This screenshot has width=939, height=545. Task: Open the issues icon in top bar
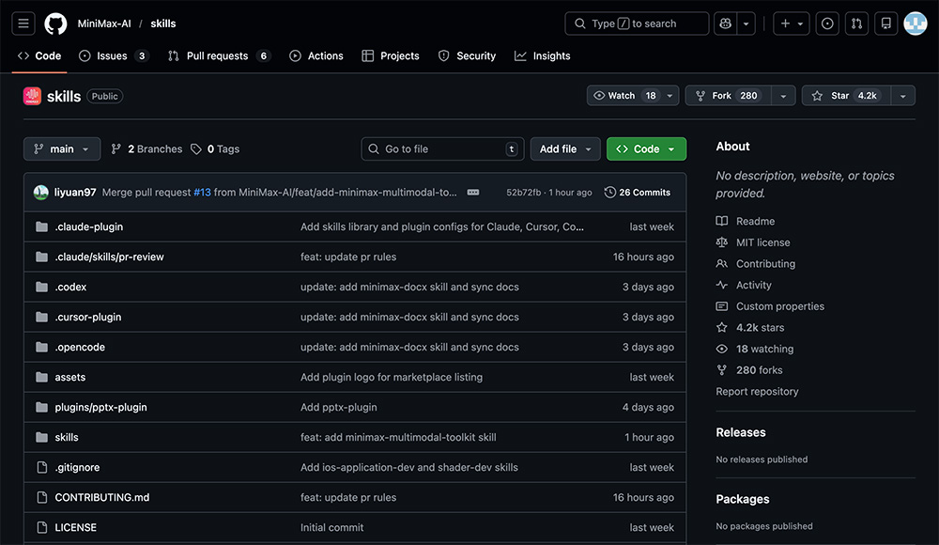click(x=827, y=23)
